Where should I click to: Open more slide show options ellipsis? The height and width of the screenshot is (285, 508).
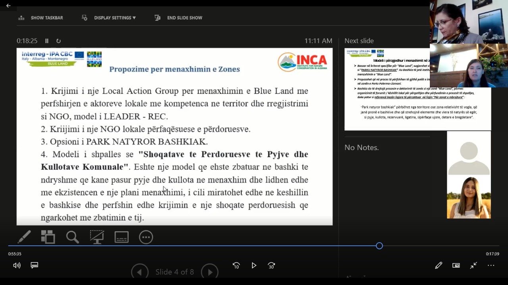146,237
